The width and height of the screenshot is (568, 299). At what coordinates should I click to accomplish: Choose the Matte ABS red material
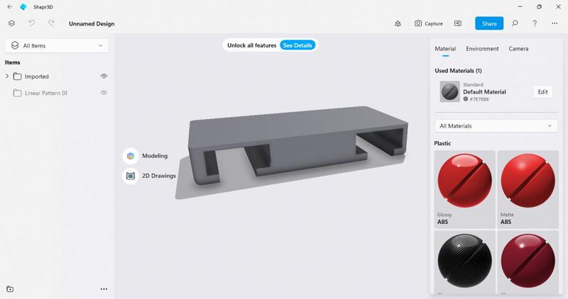pos(528,189)
